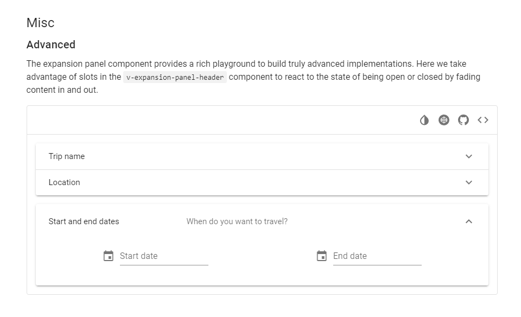Toggle the invert example colors icon
Screen dimensions: 521x317
click(x=424, y=120)
